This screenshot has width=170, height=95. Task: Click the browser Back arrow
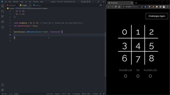pyautogui.click(x=109, y=7)
